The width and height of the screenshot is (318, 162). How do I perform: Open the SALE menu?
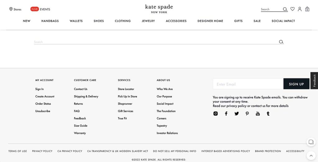pos(257,21)
